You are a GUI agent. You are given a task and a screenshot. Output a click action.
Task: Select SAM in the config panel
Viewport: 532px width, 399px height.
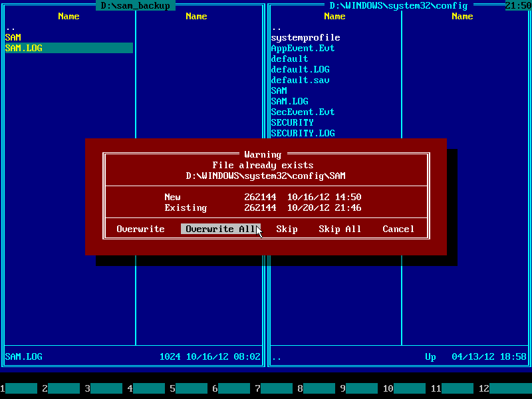tap(279, 90)
